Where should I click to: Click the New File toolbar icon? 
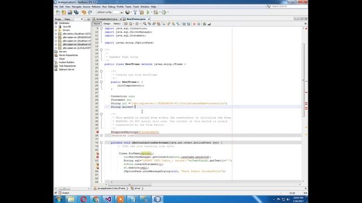(x=58, y=12)
